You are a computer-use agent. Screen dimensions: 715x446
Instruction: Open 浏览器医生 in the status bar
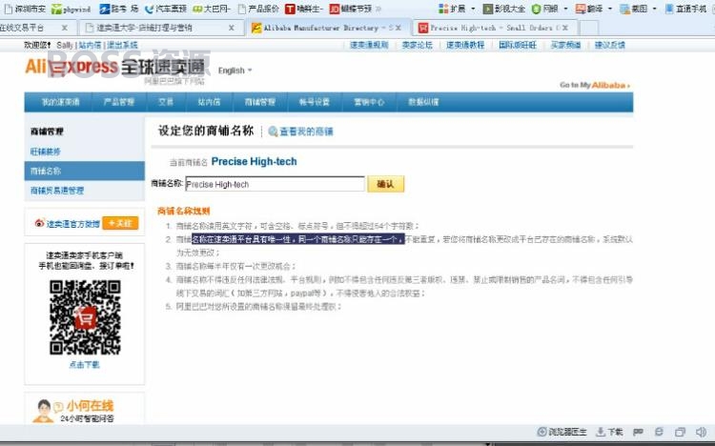point(562,432)
